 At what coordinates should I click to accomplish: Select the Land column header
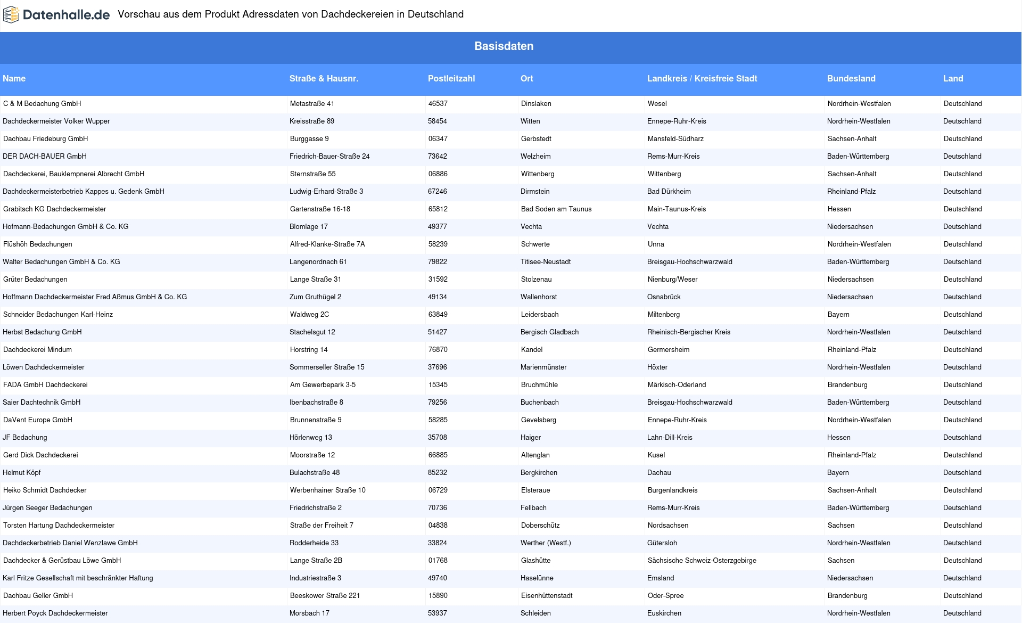coord(953,79)
